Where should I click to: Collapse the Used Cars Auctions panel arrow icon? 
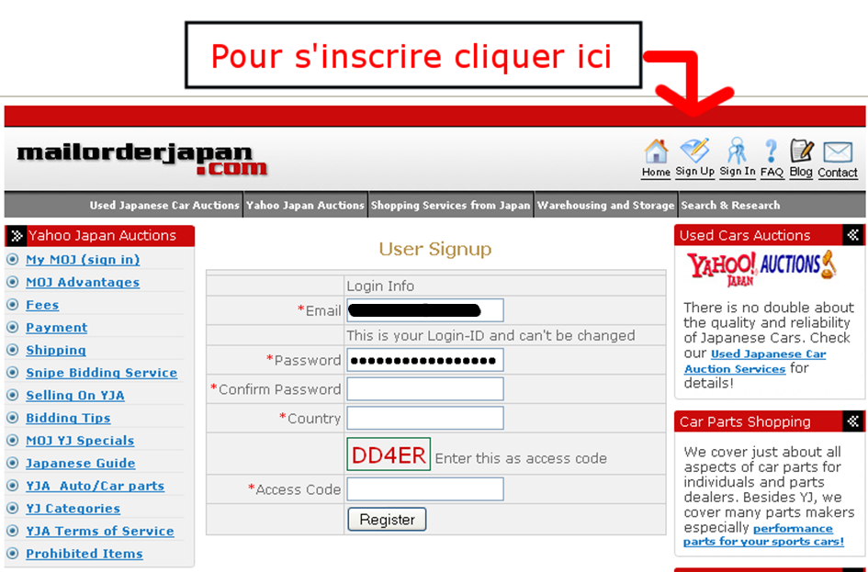tap(852, 235)
